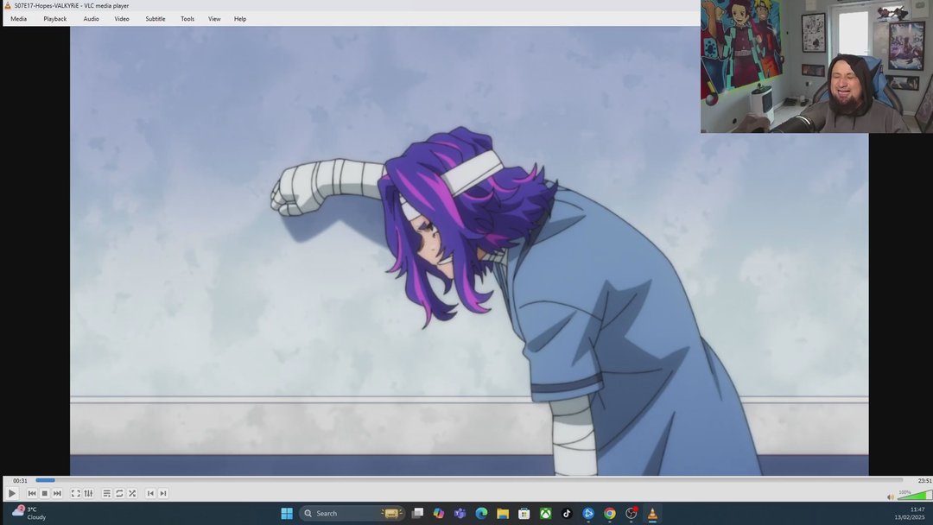Click the Help menu entry
Screen dimensions: 933x525
pos(240,18)
